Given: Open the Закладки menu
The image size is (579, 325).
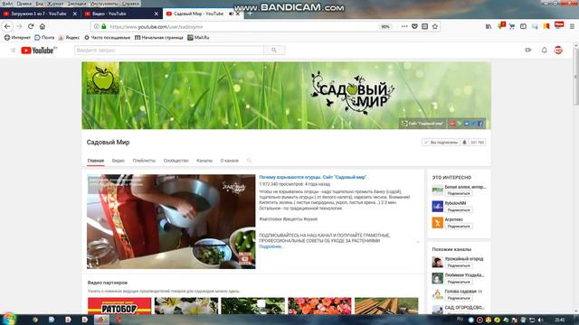Looking at the screenshot, I should tap(77, 4).
